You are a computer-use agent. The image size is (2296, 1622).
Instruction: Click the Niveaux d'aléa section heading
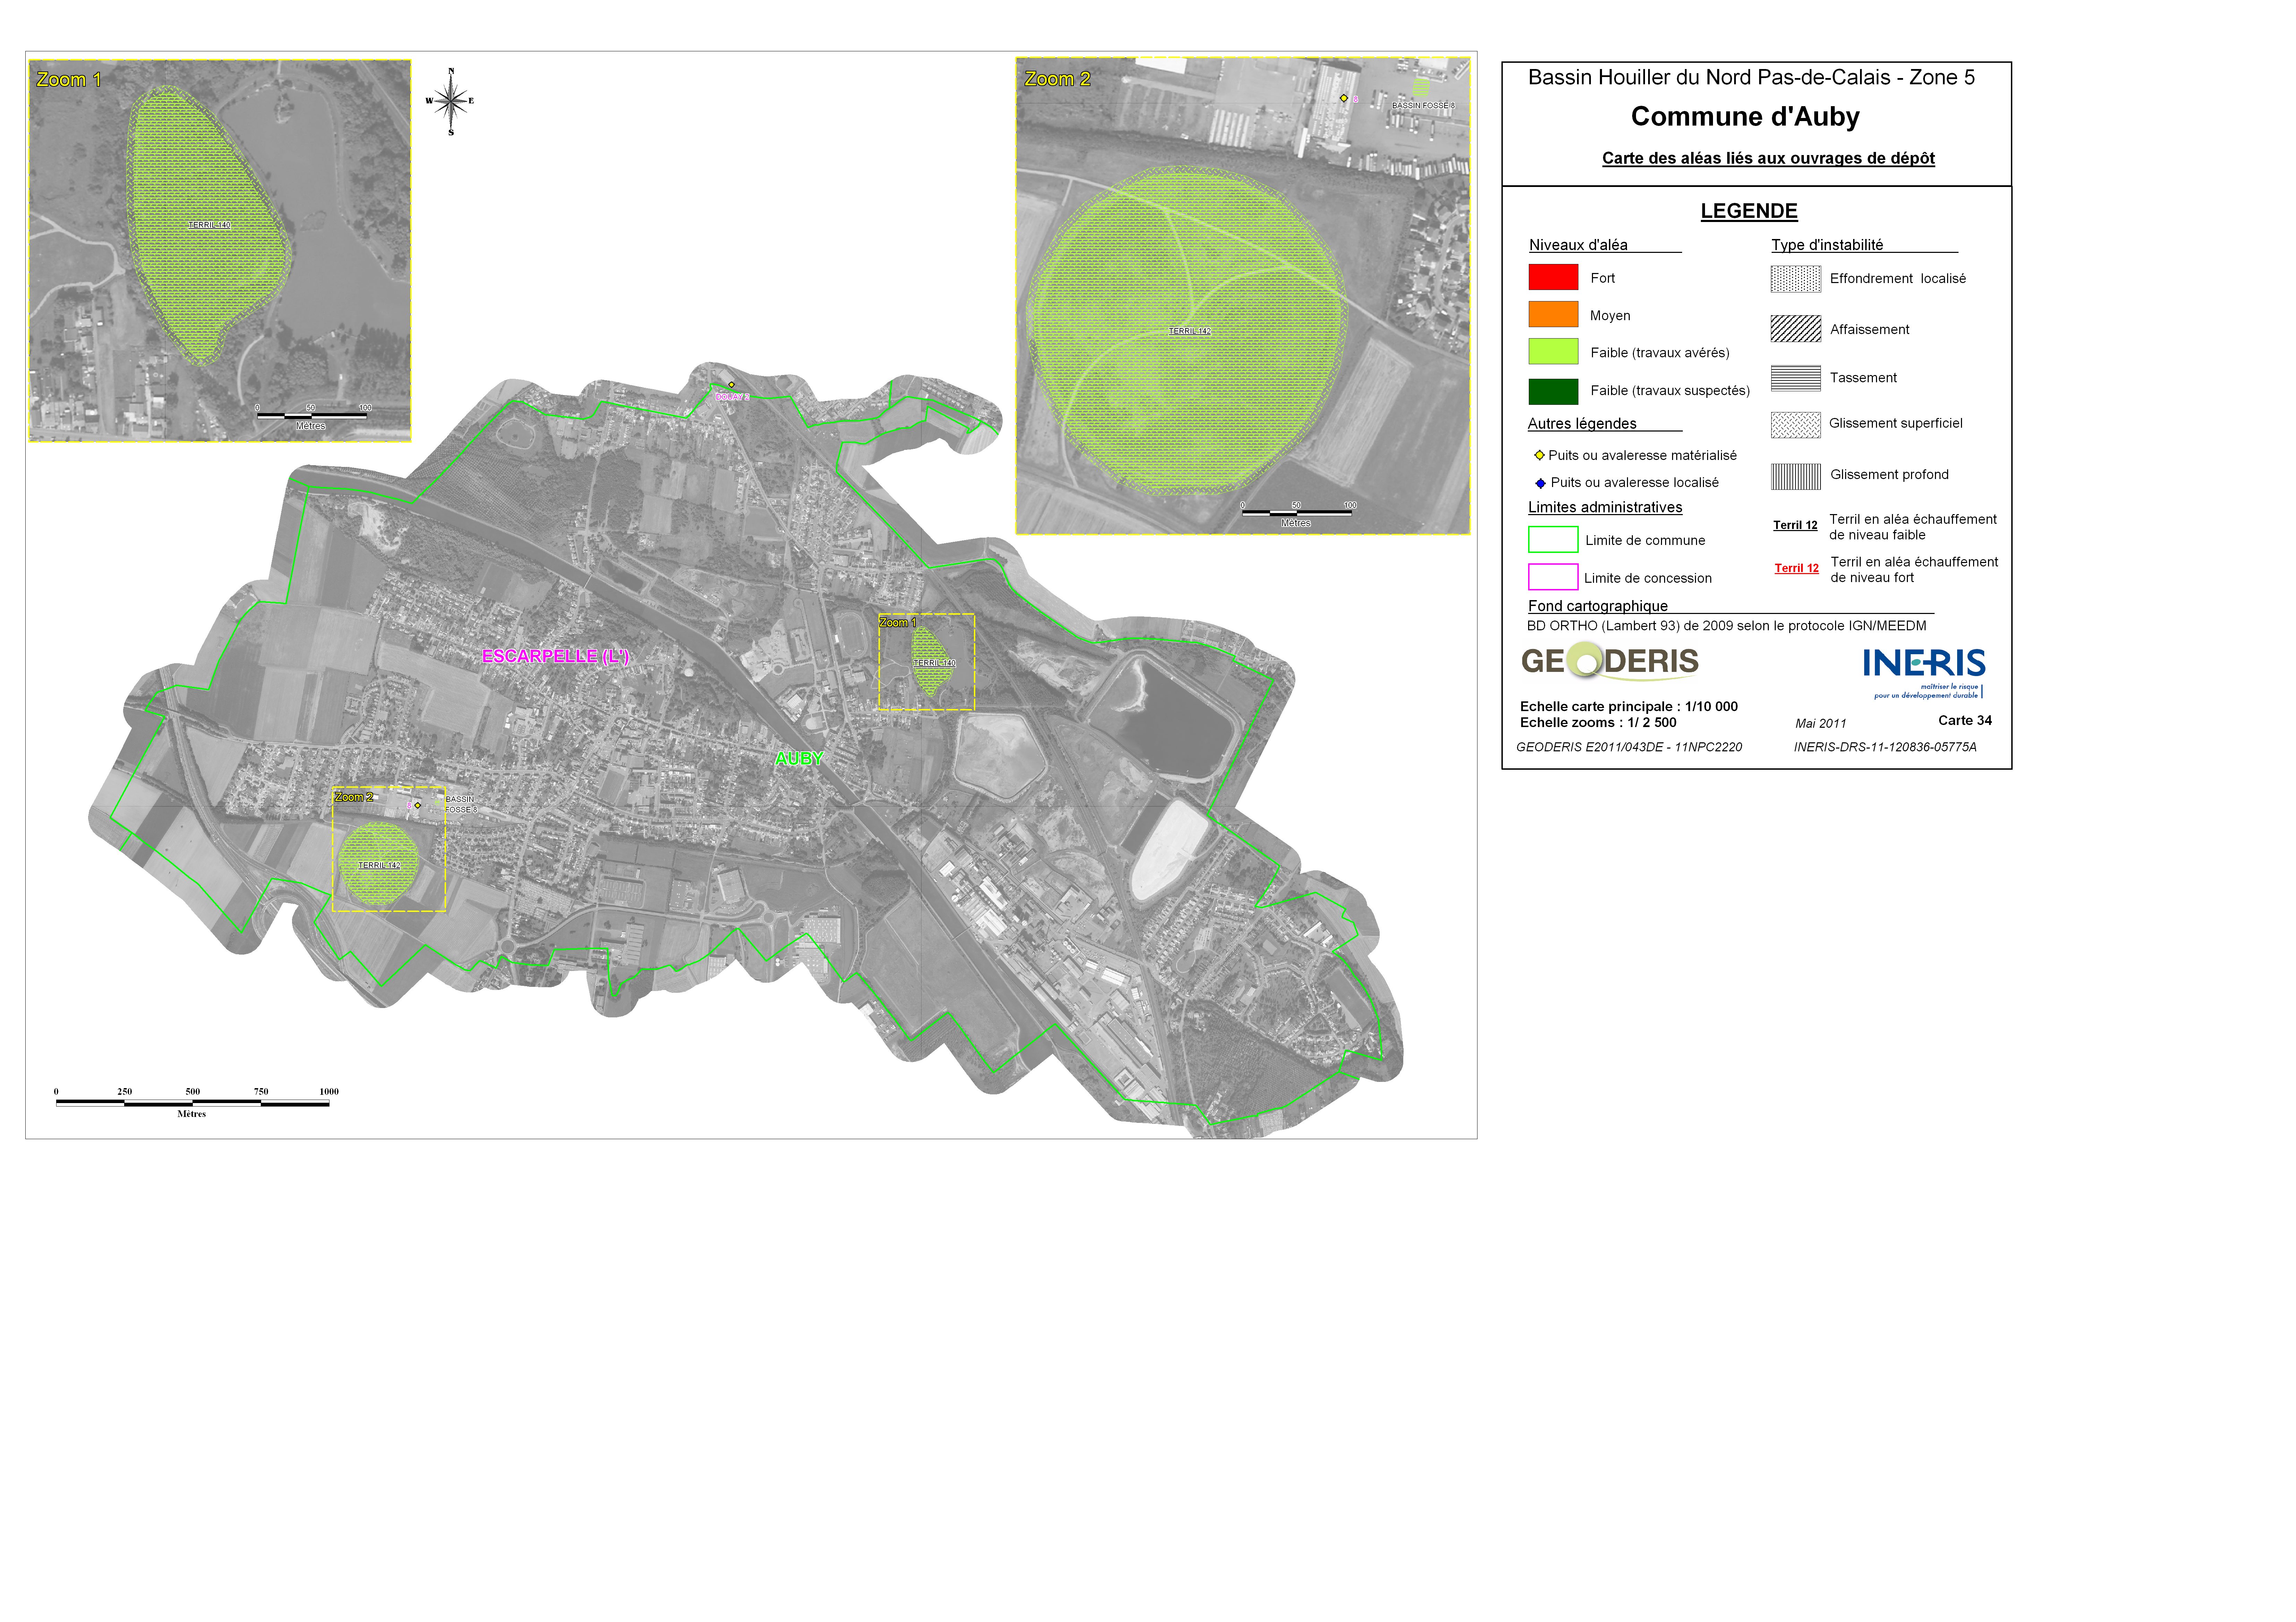tap(1578, 245)
